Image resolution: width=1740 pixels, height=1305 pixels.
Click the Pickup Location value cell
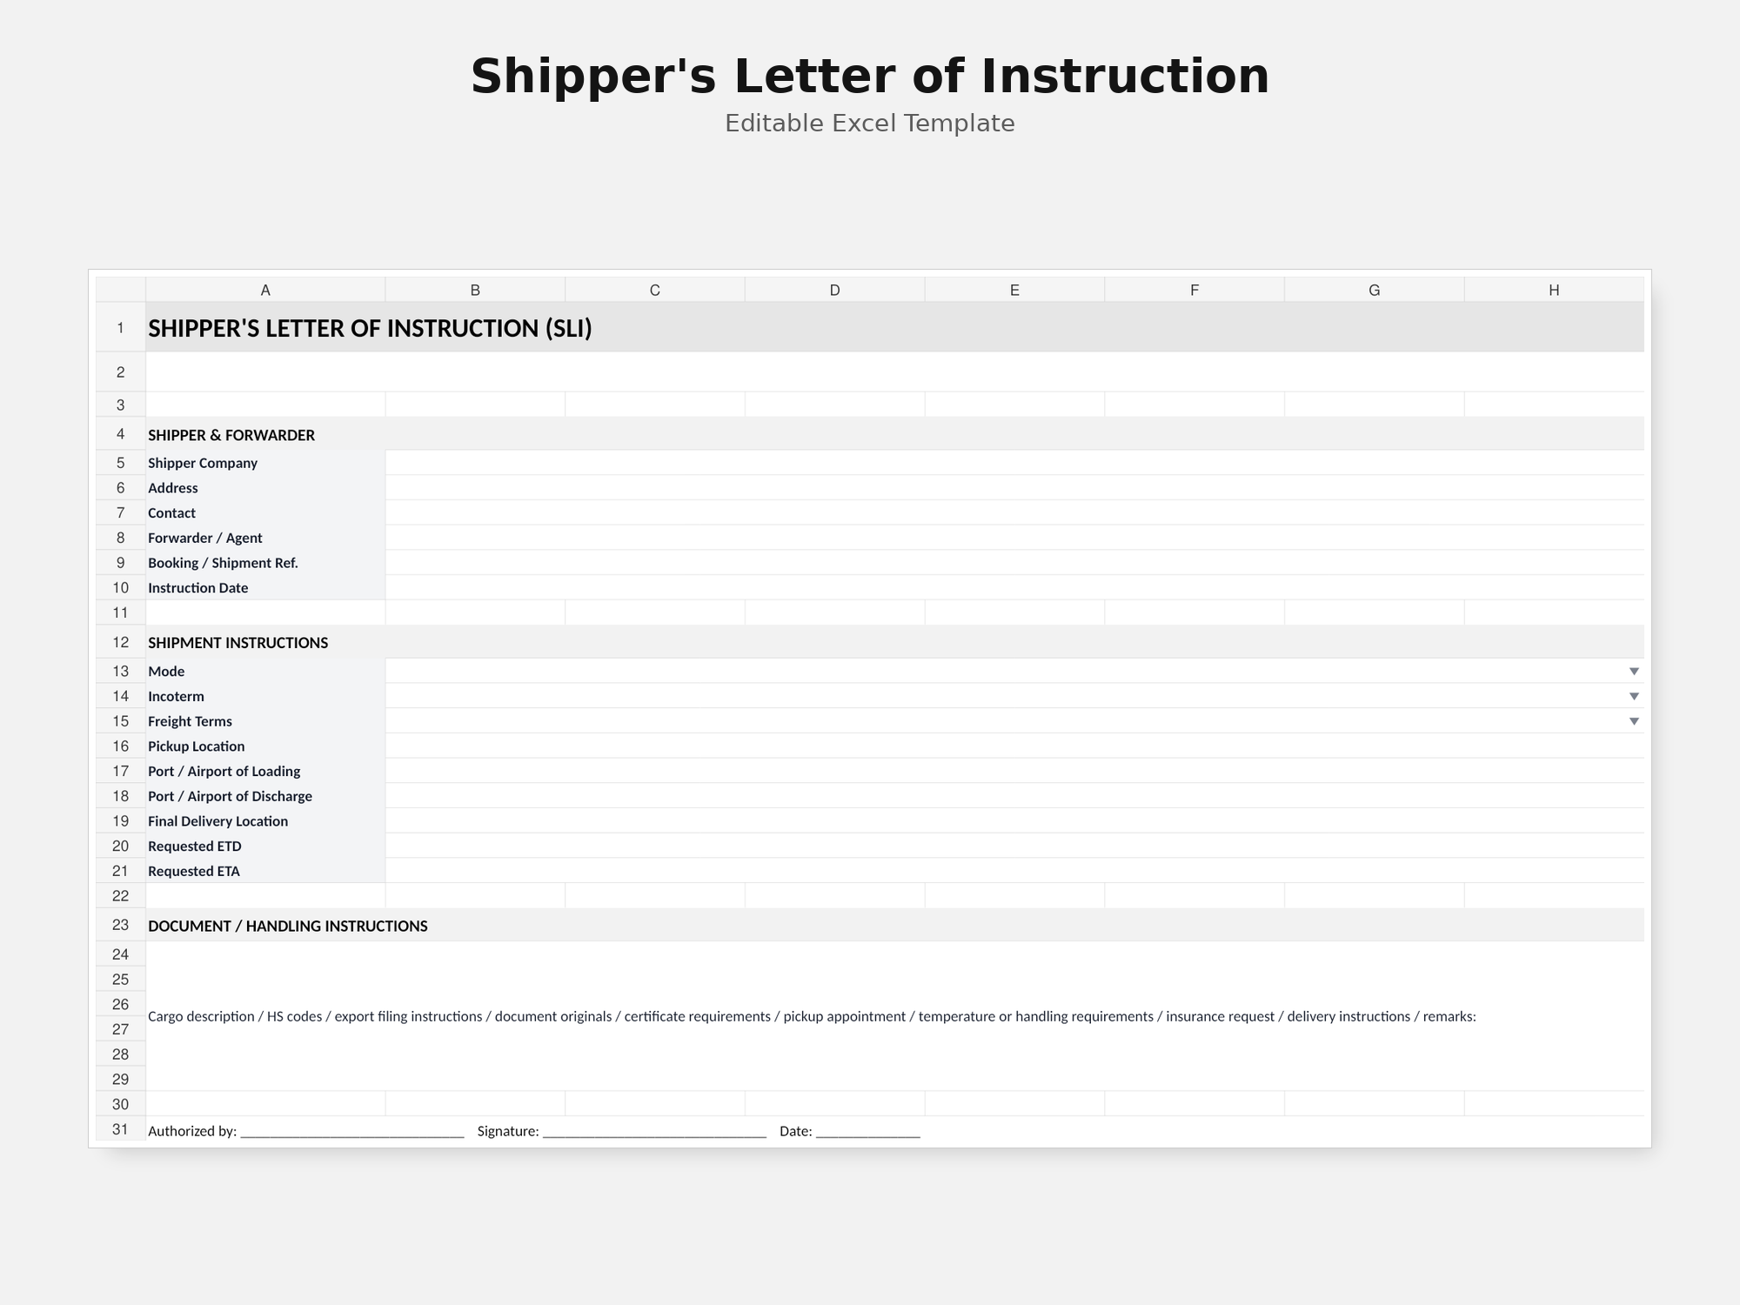tap(1014, 746)
